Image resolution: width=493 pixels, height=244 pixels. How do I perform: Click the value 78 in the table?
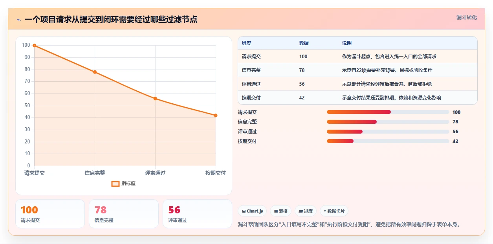pos(302,70)
